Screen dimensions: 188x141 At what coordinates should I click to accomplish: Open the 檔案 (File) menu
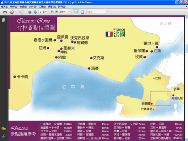point(4,7)
